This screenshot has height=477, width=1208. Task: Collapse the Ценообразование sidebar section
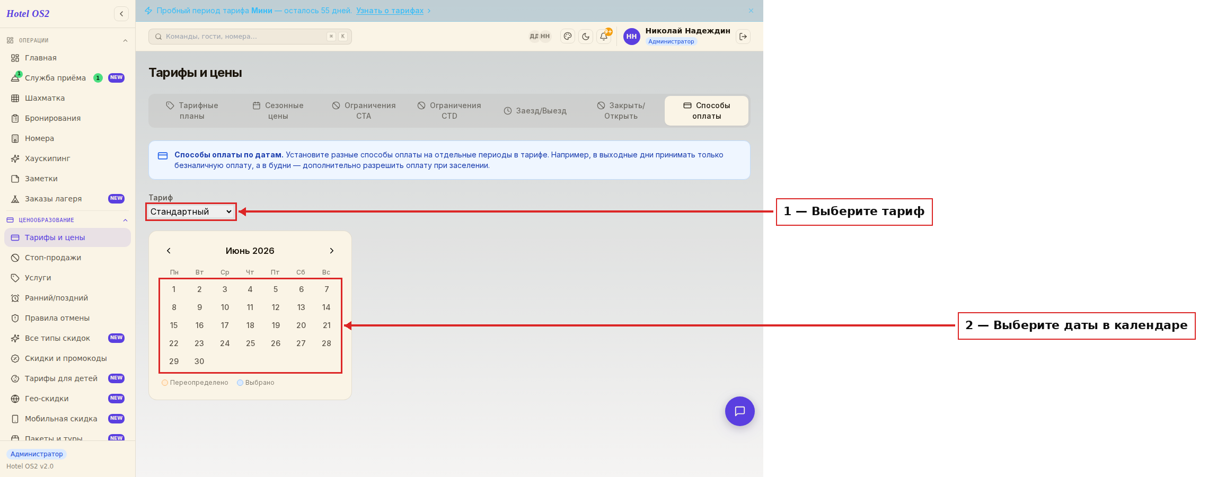(x=125, y=220)
